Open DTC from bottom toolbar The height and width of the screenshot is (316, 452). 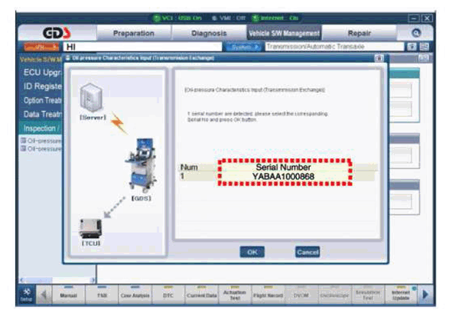coord(168,295)
